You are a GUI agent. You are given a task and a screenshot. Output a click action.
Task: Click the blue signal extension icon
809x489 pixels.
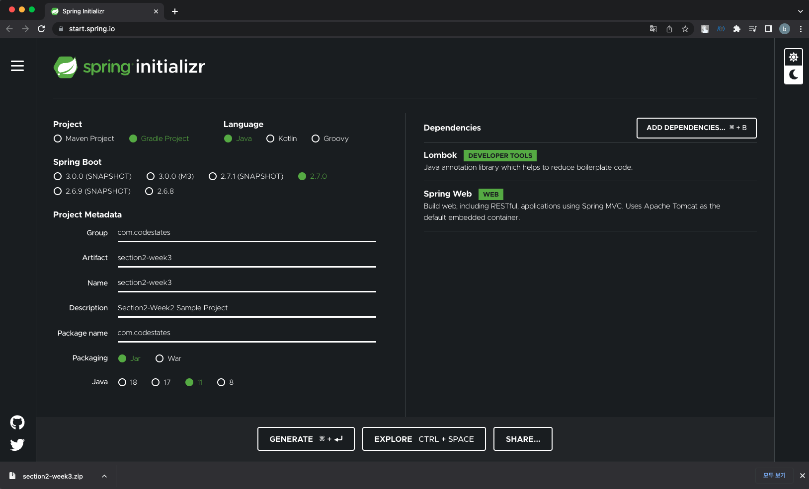(721, 29)
